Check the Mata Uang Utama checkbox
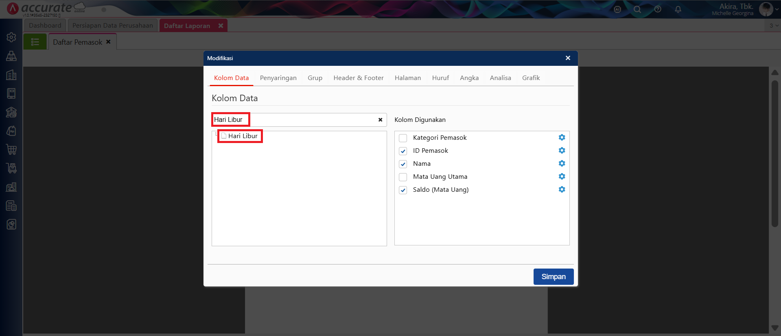 point(403,177)
